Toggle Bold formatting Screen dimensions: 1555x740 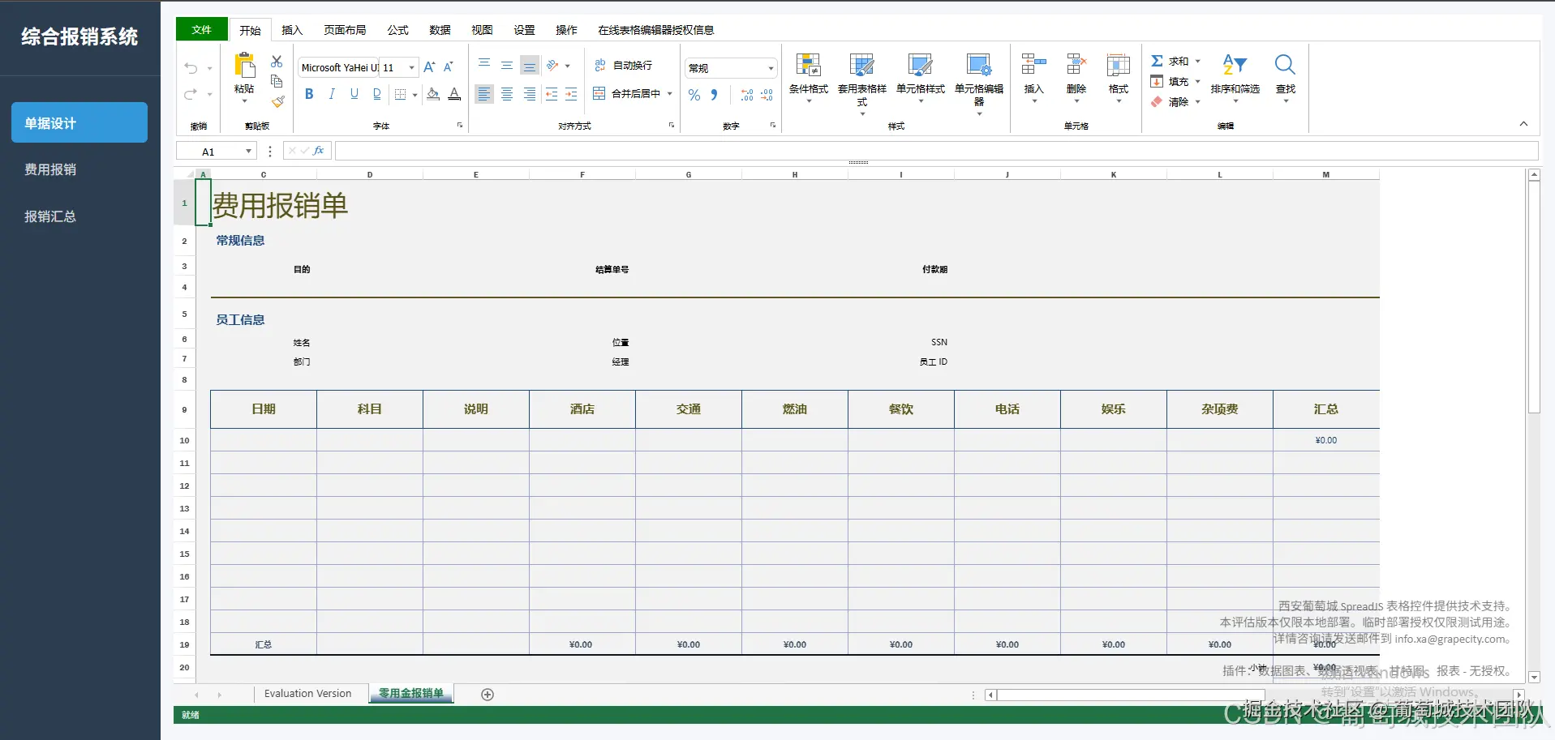[309, 94]
